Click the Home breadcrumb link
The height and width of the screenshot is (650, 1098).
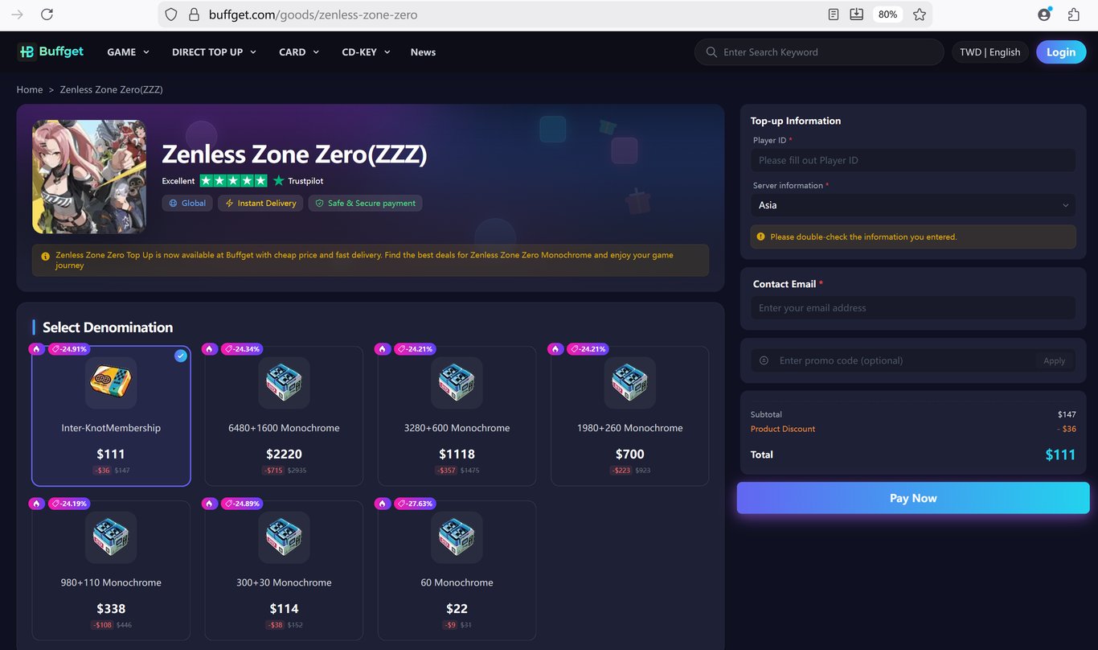[30, 89]
